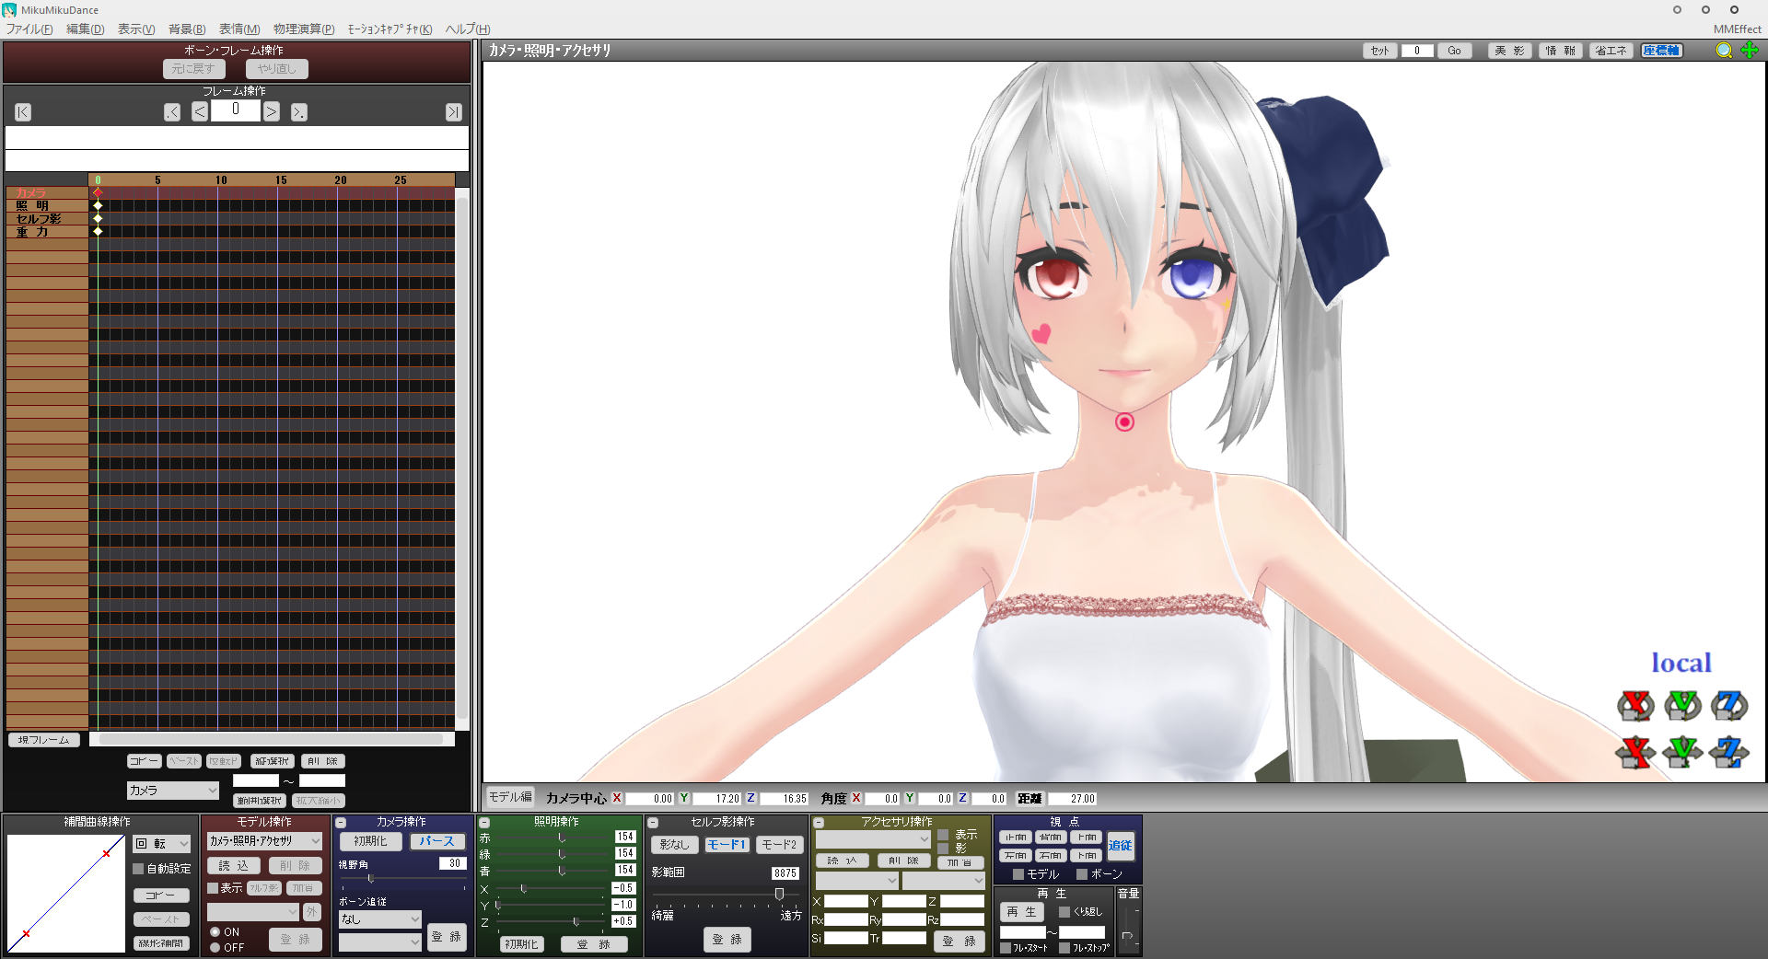Select the camera row keyframe diamond
The width and height of the screenshot is (1768, 959).
point(98,192)
